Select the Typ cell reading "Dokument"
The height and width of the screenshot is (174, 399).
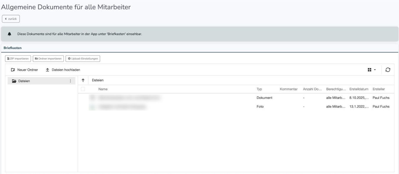point(264,98)
